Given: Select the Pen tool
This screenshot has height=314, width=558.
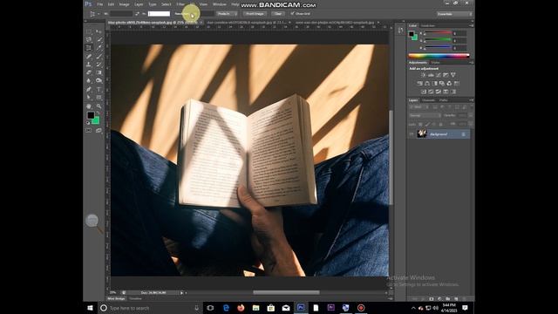Looking at the screenshot, I should [88, 89].
